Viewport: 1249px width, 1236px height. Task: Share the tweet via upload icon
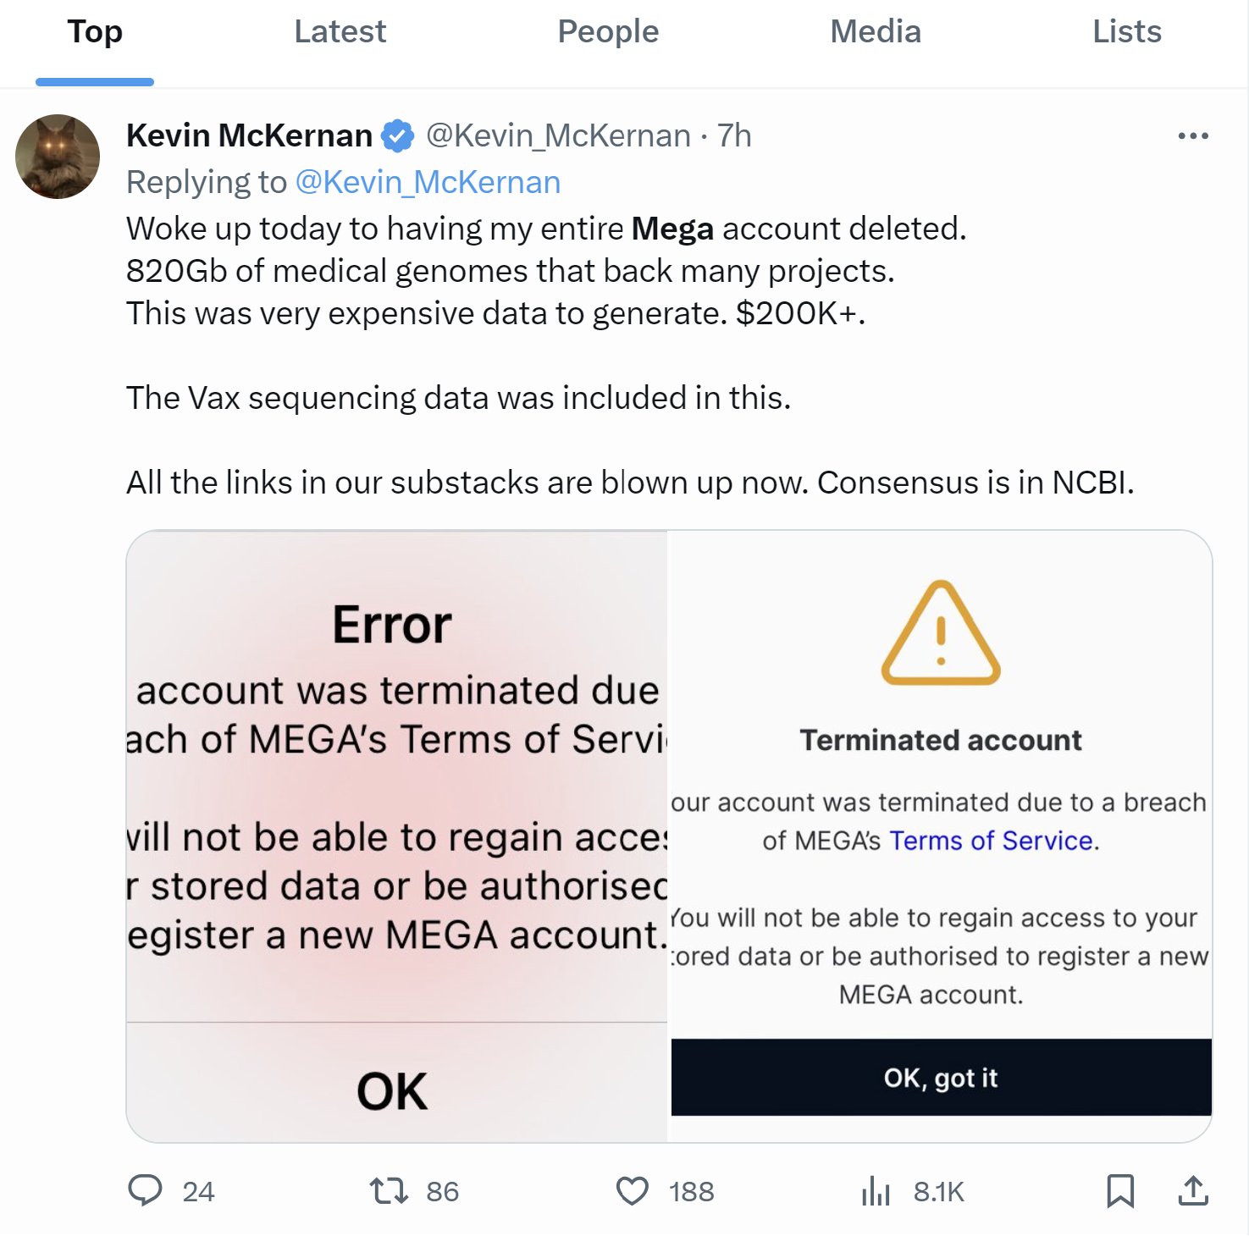pos(1193,1191)
